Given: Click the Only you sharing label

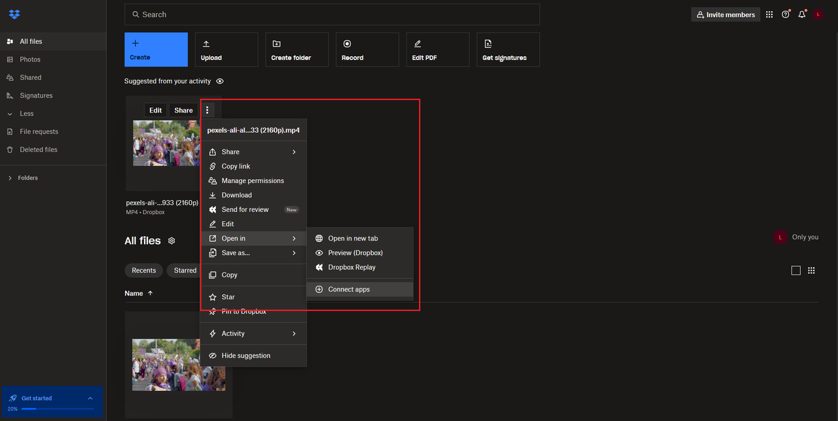Looking at the screenshot, I should pyautogui.click(x=805, y=237).
